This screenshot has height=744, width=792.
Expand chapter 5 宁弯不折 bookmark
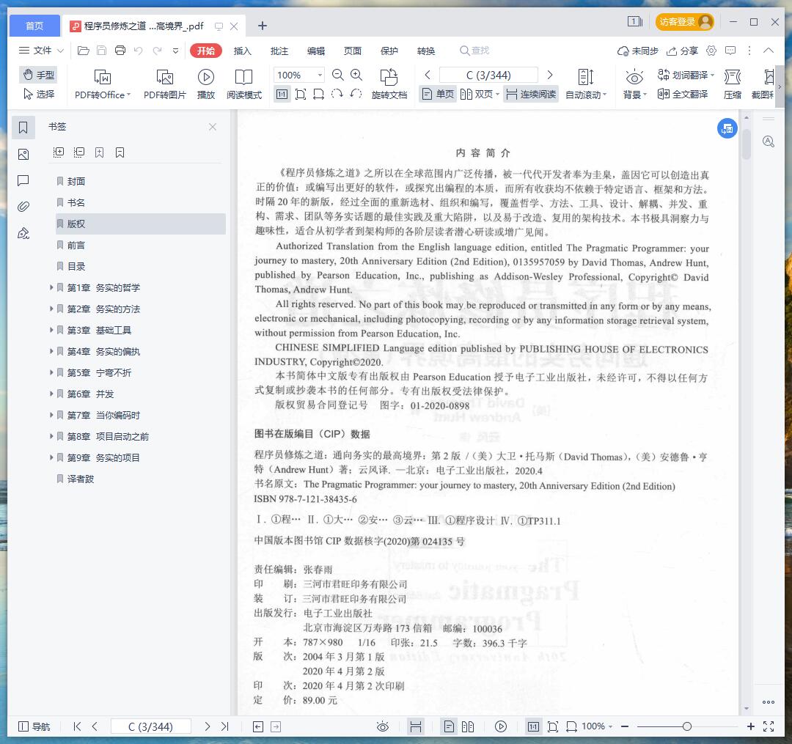(51, 372)
